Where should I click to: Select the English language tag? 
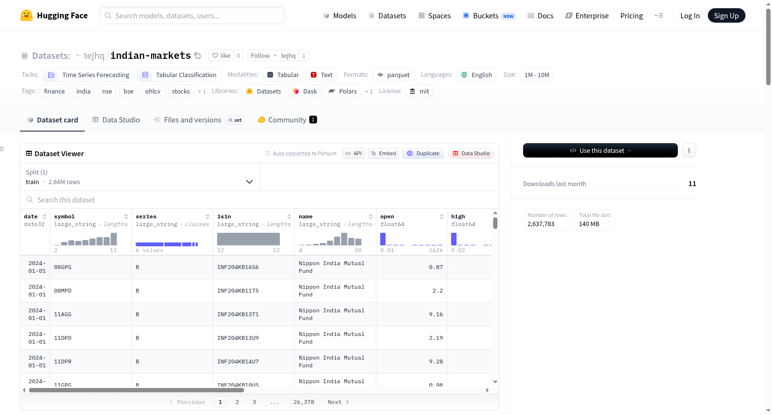(x=476, y=75)
